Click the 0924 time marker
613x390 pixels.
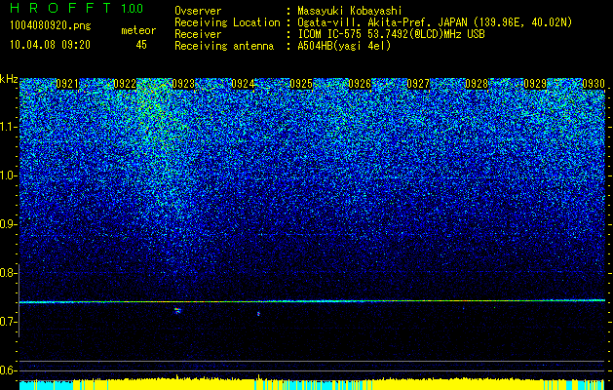pos(243,84)
